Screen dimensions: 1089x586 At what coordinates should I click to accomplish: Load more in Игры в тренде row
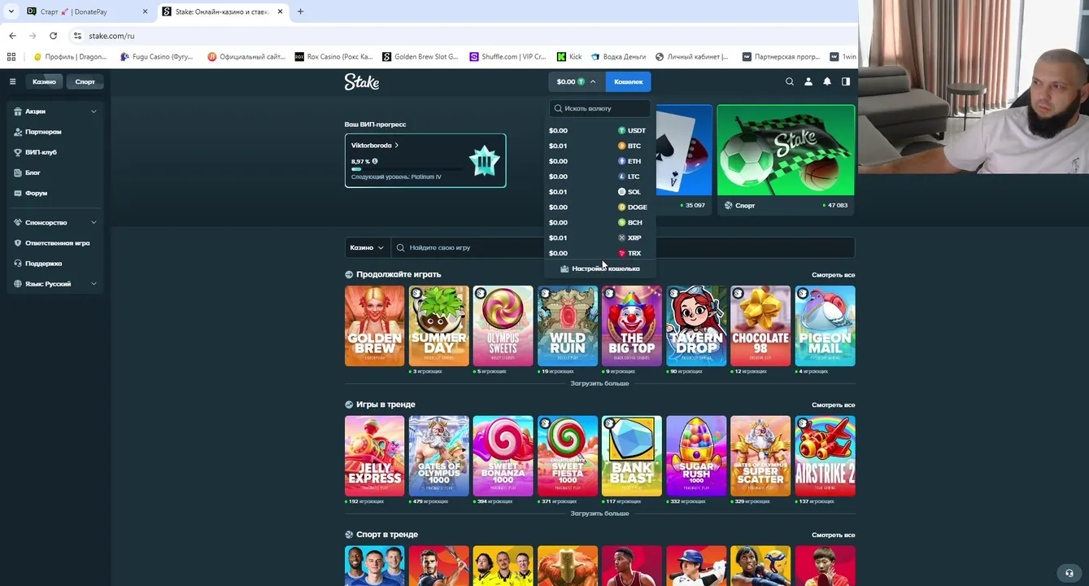pos(599,514)
